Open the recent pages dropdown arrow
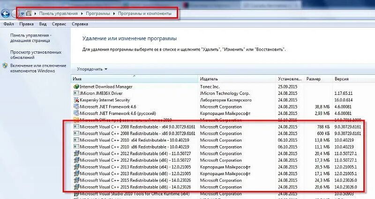375x199 pixels. [x=22, y=14]
